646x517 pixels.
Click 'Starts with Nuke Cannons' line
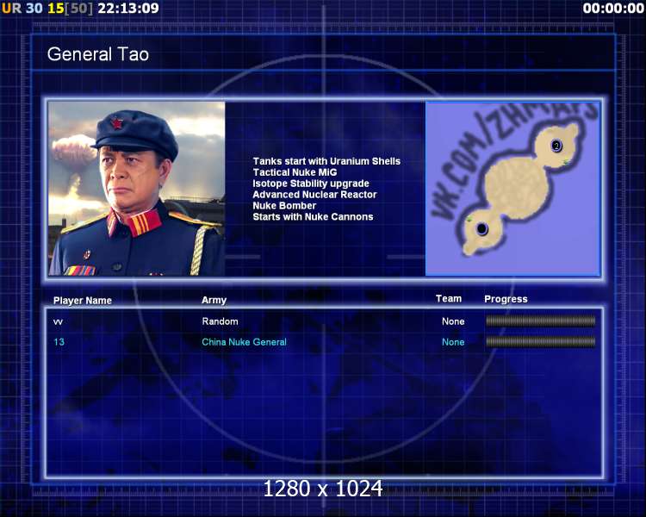[x=313, y=217]
